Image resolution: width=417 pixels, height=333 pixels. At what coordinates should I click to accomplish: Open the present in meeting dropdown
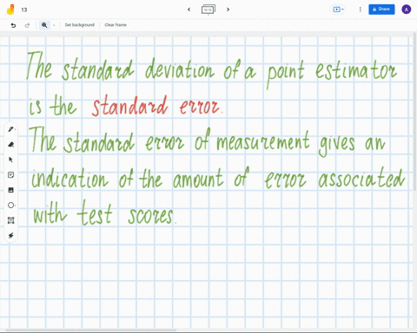coord(338,10)
